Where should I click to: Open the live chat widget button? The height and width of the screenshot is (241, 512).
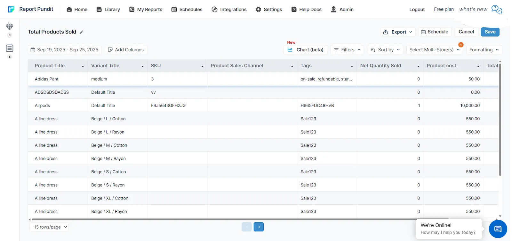coord(498,229)
